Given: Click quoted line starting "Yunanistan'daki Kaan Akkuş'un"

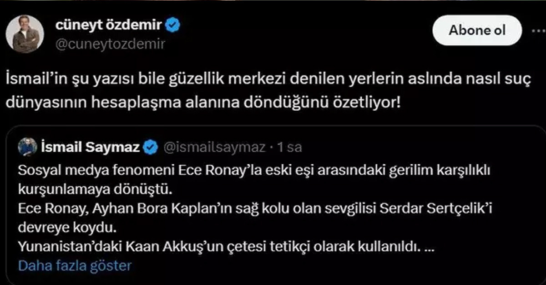Looking at the screenshot, I should click(x=217, y=247).
